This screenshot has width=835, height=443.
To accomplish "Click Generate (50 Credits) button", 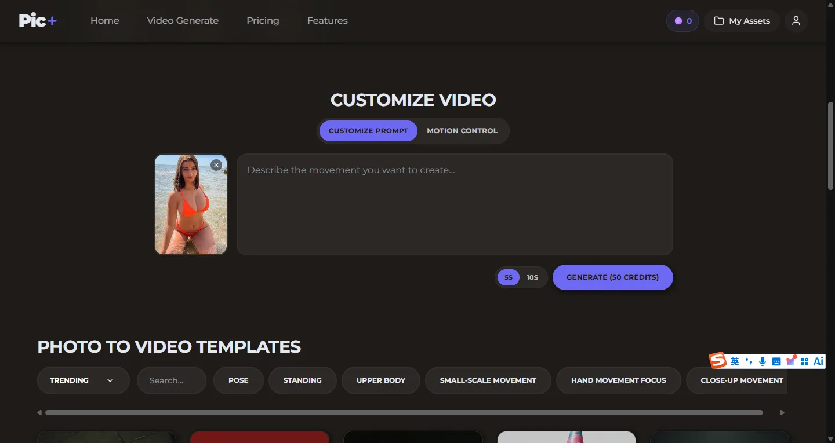I will tap(612, 277).
